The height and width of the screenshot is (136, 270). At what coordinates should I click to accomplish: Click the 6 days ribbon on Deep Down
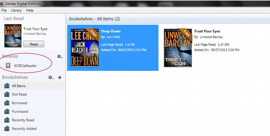(x=94, y=34)
